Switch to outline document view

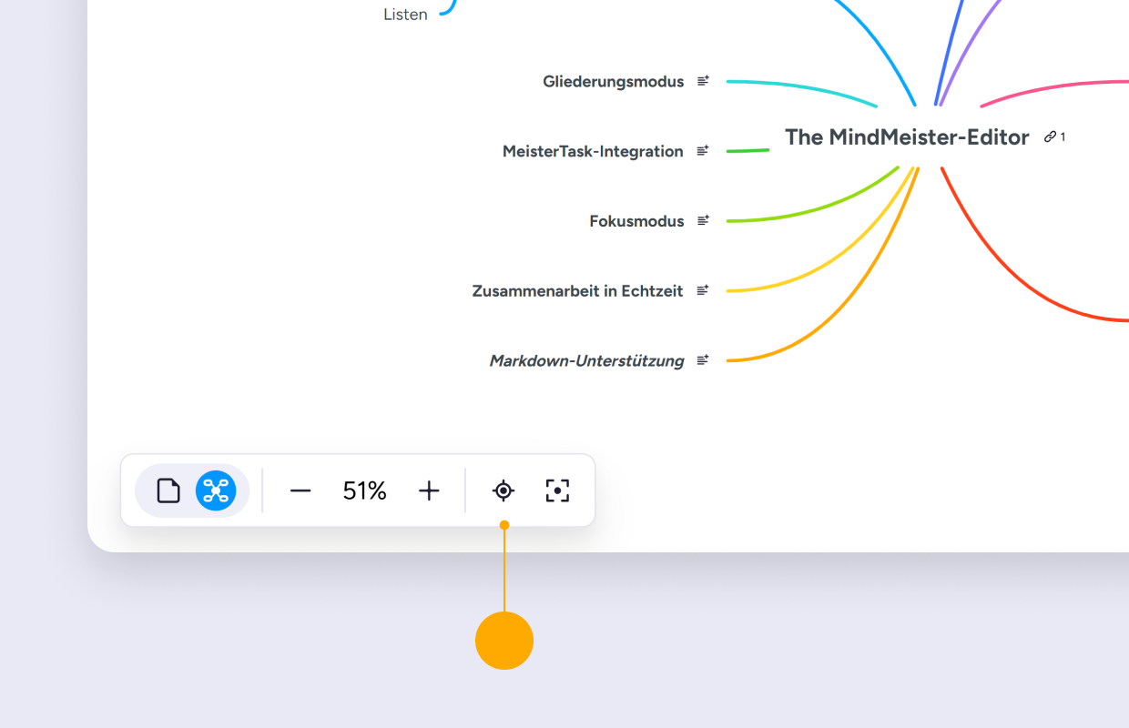tap(168, 491)
